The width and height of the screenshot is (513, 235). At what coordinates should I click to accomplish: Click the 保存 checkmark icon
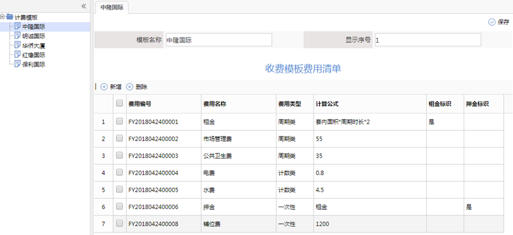pyautogui.click(x=492, y=22)
